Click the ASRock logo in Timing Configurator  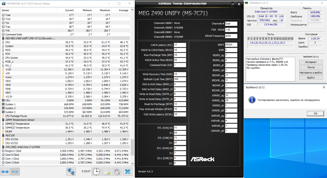pyautogui.click(x=202, y=159)
